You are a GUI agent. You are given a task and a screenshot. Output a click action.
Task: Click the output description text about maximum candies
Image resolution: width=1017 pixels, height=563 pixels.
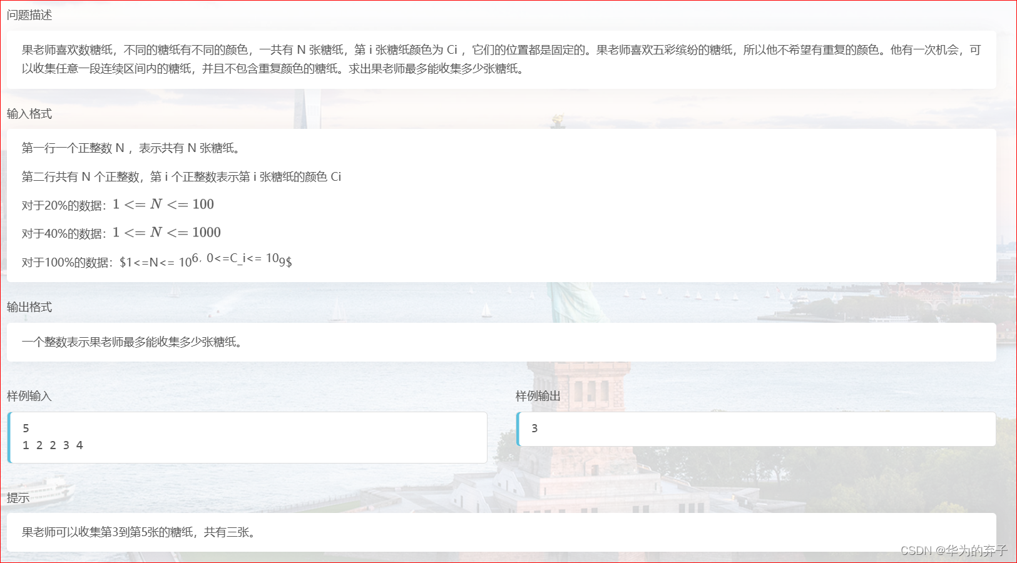tap(131, 342)
